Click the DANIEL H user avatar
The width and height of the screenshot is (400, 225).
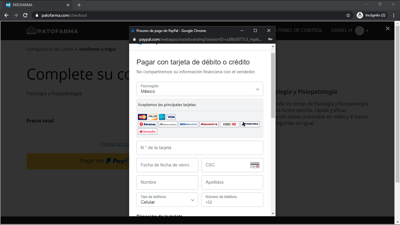point(359,31)
